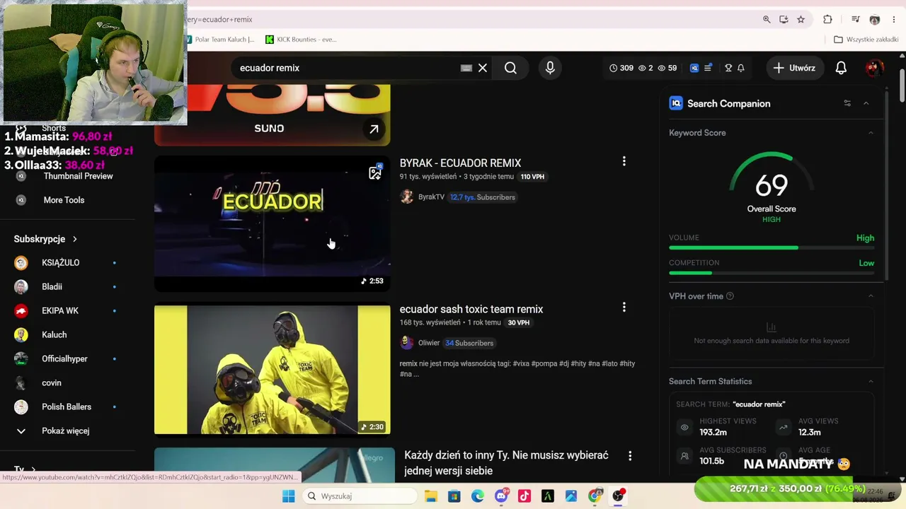The height and width of the screenshot is (509, 906).
Task: Click the Wyszukaj taskbar search box
Action: click(360, 496)
